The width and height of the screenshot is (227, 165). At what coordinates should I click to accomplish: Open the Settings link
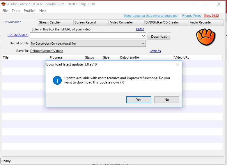155,51
